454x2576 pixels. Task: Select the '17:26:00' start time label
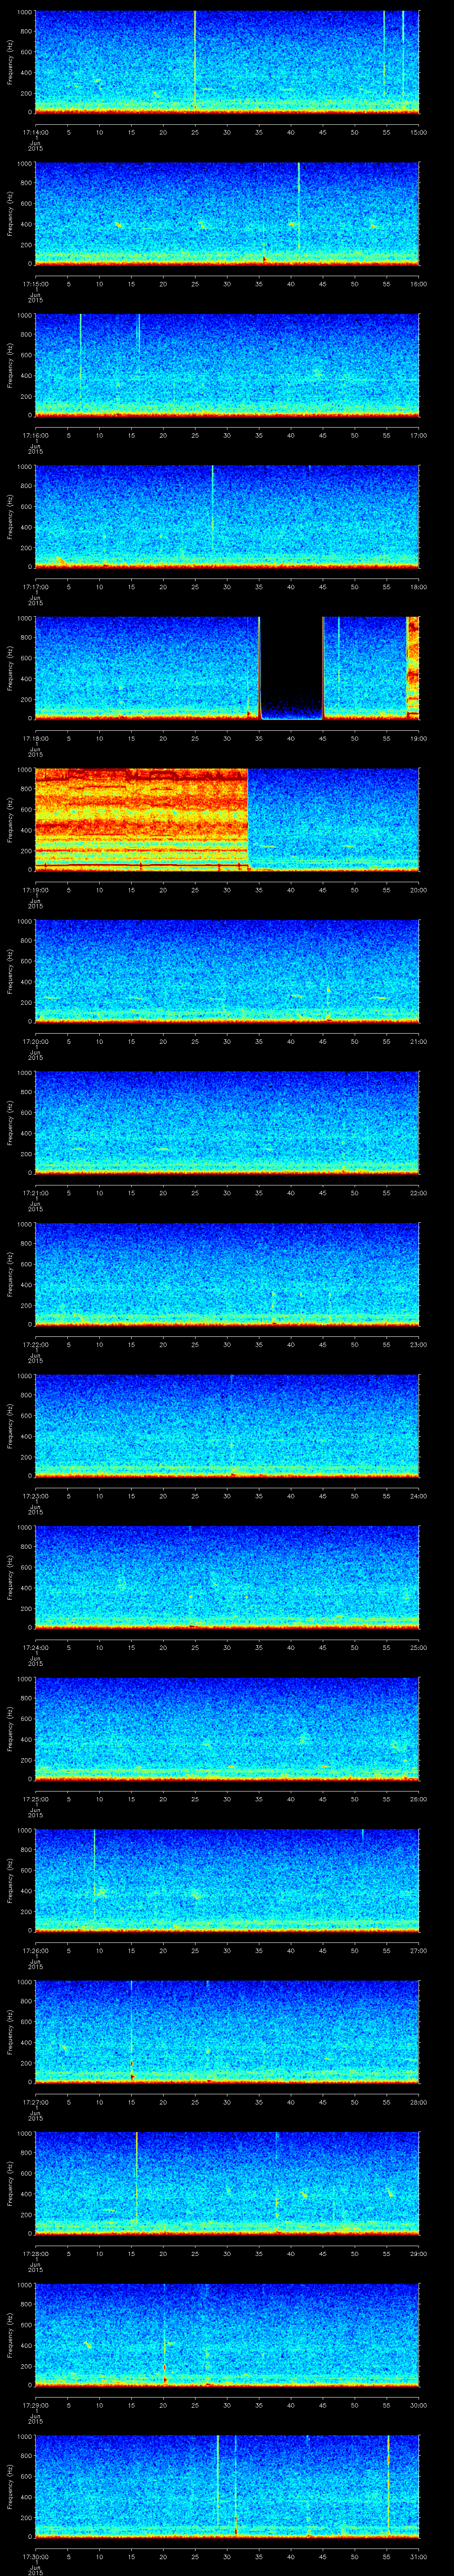35,1950
